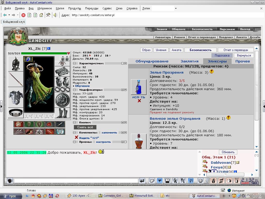Screen dimensions: 265x199
Task: Open the smiley picker in chat bar
Action: [x=200, y=181]
